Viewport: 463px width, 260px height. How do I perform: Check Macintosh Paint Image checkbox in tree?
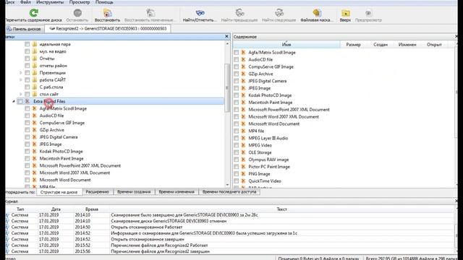tap(27, 159)
